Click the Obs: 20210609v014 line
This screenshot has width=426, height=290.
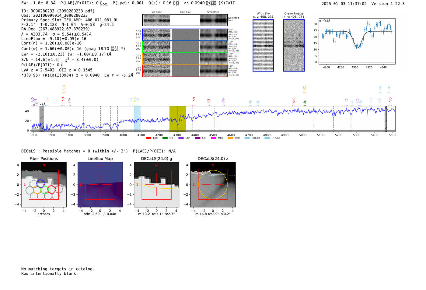[54, 16]
